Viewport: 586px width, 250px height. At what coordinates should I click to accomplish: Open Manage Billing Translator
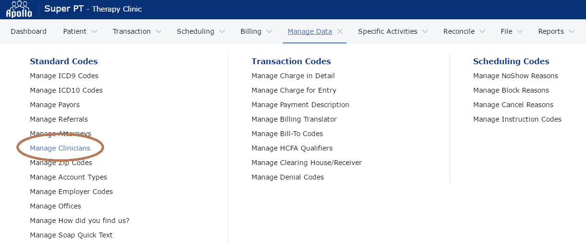coord(294,119)
